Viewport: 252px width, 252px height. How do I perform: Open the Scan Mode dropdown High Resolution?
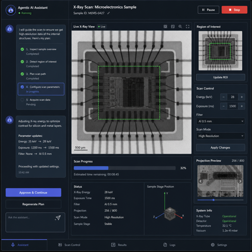(x=220, y=136)
